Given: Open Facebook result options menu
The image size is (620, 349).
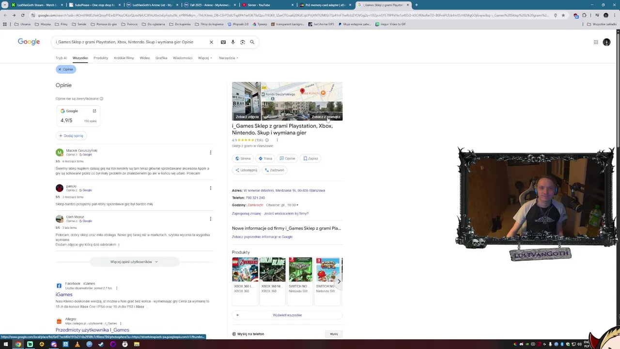Looking at the screenshot, I should (x=117, y=288).
